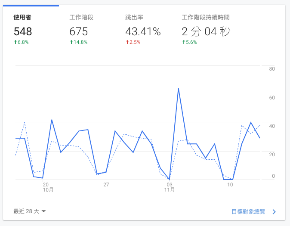Click the 43.41% bounce rate value

[143, 31]
